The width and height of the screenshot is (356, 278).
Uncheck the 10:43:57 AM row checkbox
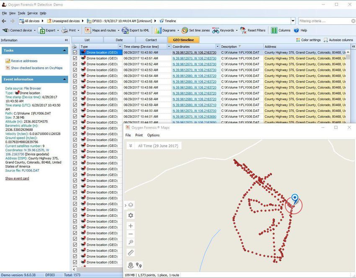tap(75, 93)
